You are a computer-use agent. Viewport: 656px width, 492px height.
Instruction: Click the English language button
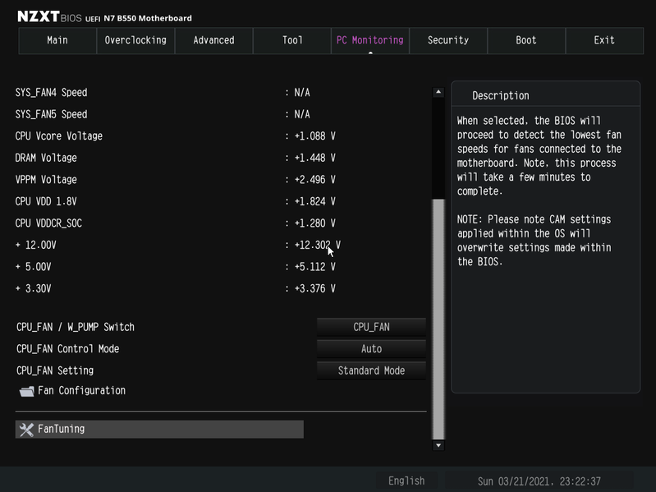406,481
